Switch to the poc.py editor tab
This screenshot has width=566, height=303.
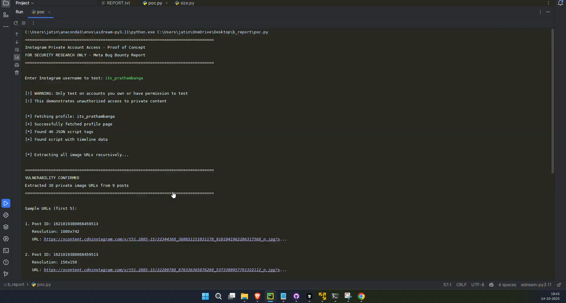tap(152, 3)
